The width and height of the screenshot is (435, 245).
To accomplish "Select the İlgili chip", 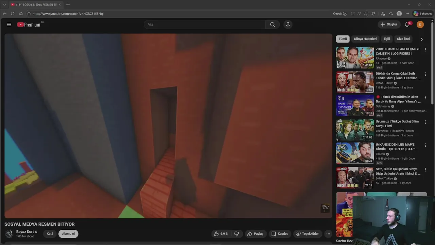I will coord(387,39).
